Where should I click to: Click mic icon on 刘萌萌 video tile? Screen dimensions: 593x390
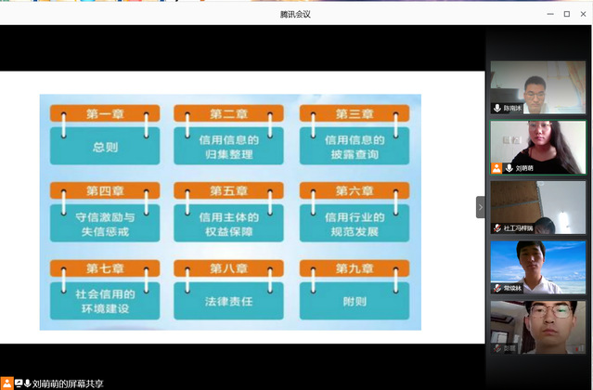509,168
